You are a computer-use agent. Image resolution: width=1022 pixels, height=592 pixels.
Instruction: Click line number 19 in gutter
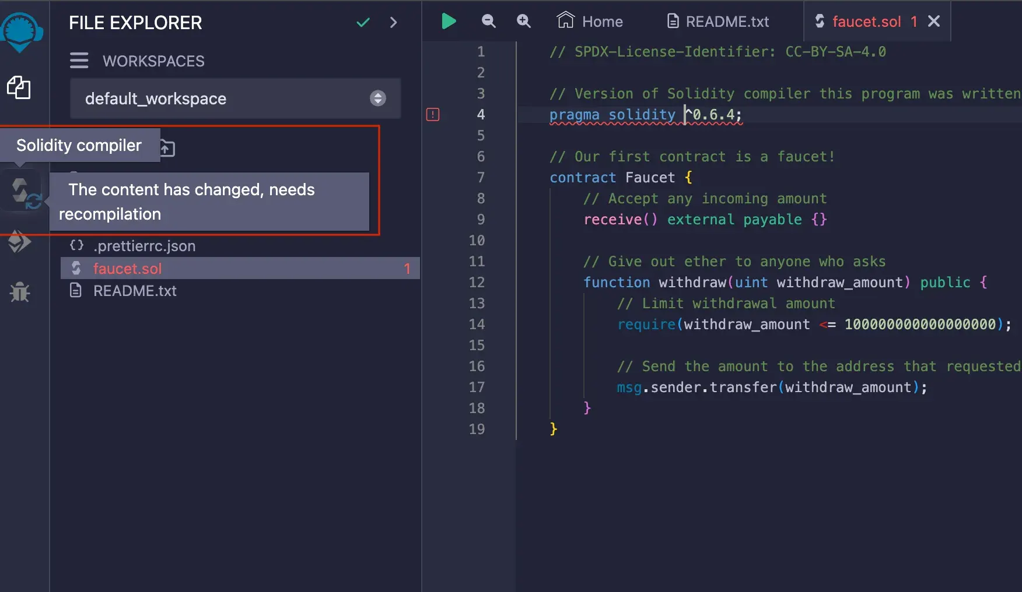click(x=477, y=429)
